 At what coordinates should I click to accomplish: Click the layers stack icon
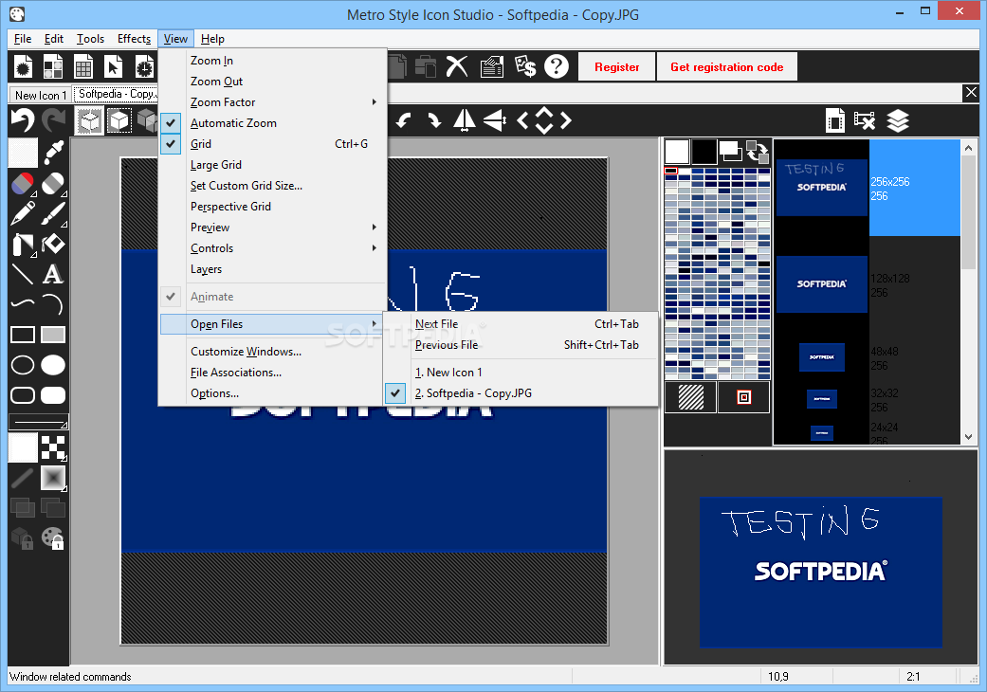(x=898, y=120)
